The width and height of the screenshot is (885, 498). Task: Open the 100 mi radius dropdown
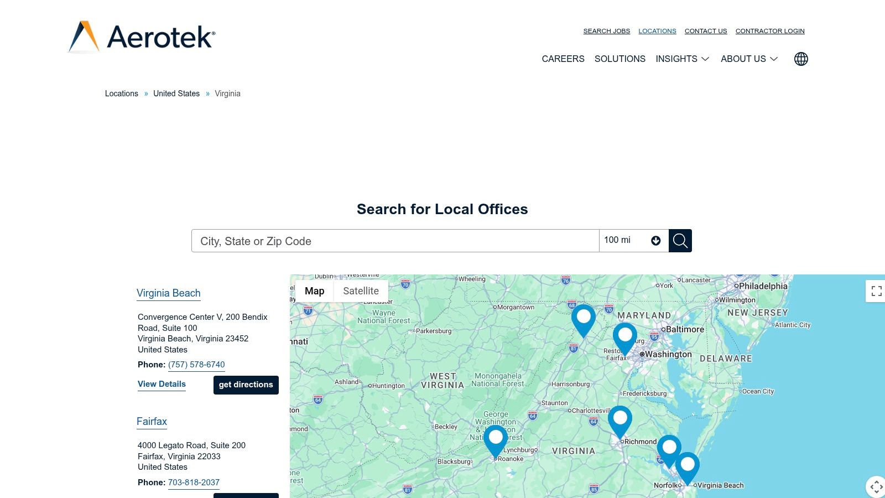tap(634, 241)
